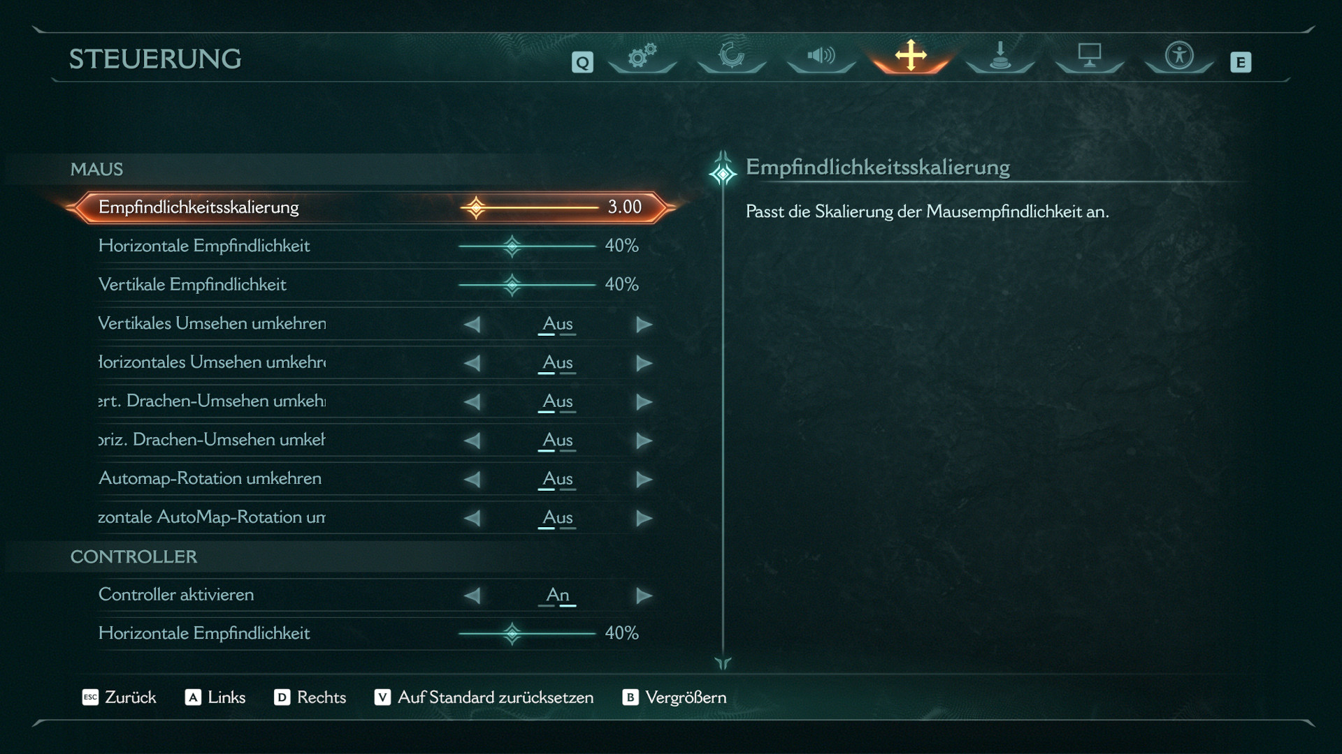Click left arrow for Controller aktivieren
This screenshot has height=754, width=1342.
click(x=472, y=596)
